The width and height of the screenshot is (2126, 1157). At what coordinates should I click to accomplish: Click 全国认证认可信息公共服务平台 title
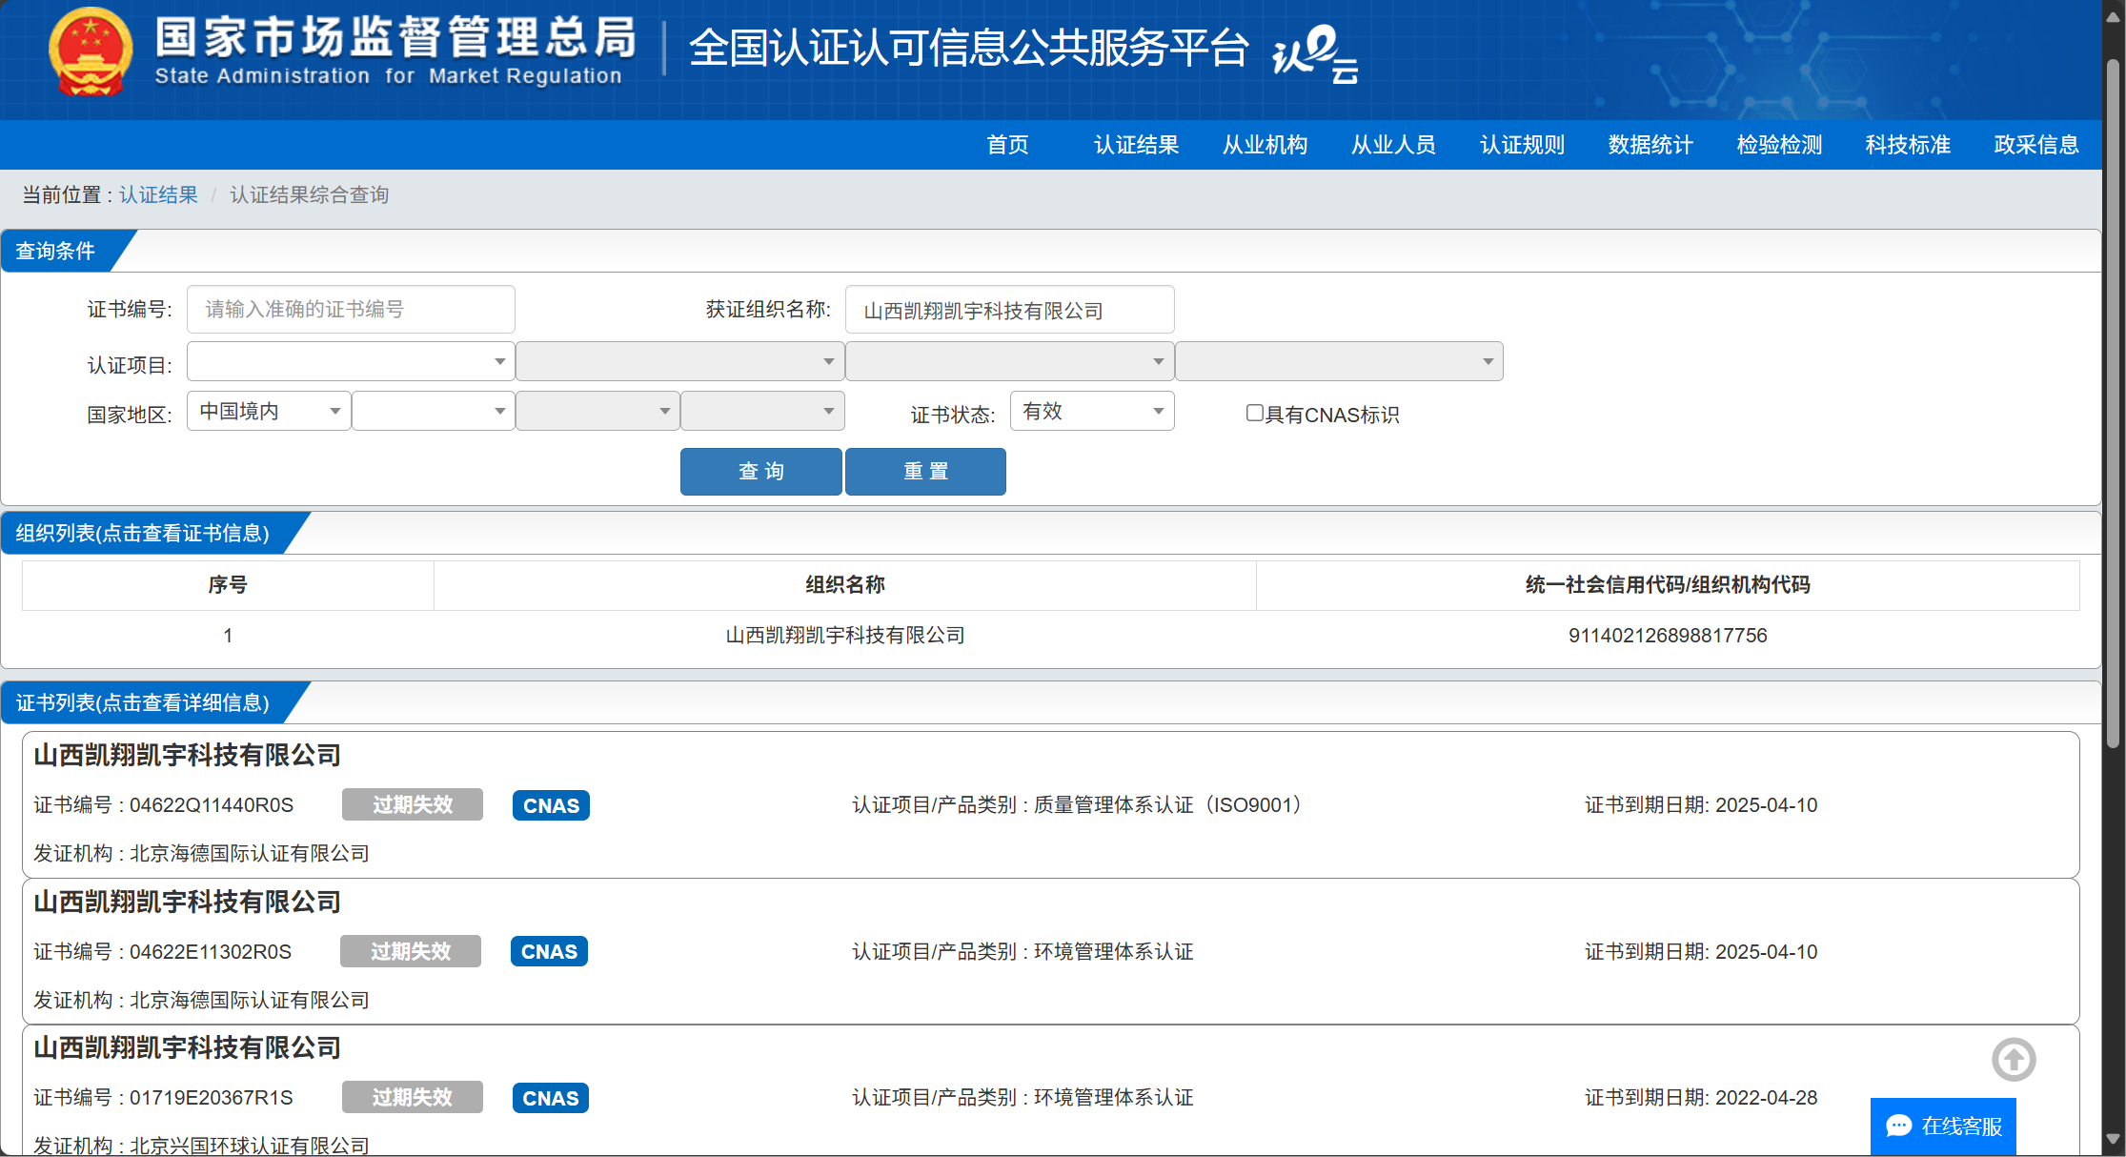tap(968, 48)
